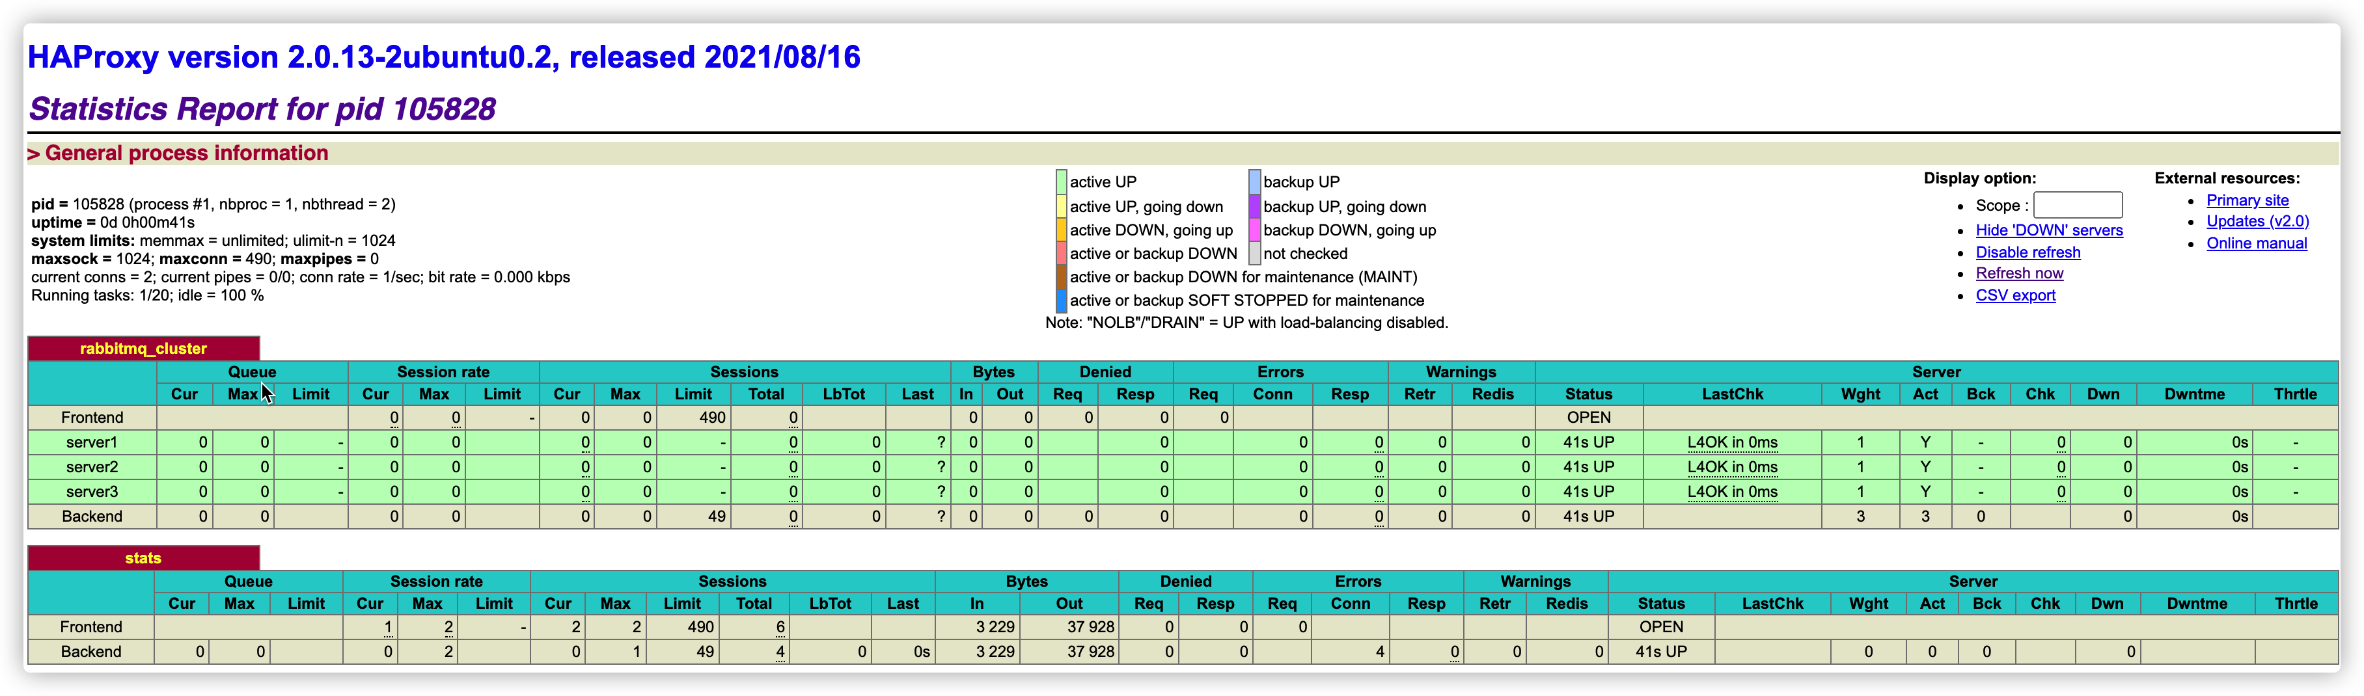This screenshot has height=696, width=2364.
Task: Click rabbitmq_cluster Backend row label
Action: [x=92, y=516]
